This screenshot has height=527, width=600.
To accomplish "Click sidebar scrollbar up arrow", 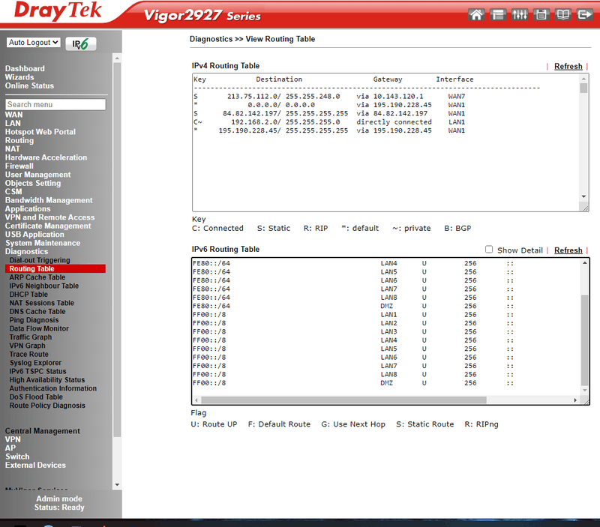I will point(117,58).
